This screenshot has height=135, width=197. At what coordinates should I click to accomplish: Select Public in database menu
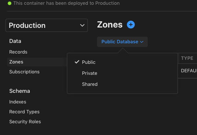click(x=89, y=62)
